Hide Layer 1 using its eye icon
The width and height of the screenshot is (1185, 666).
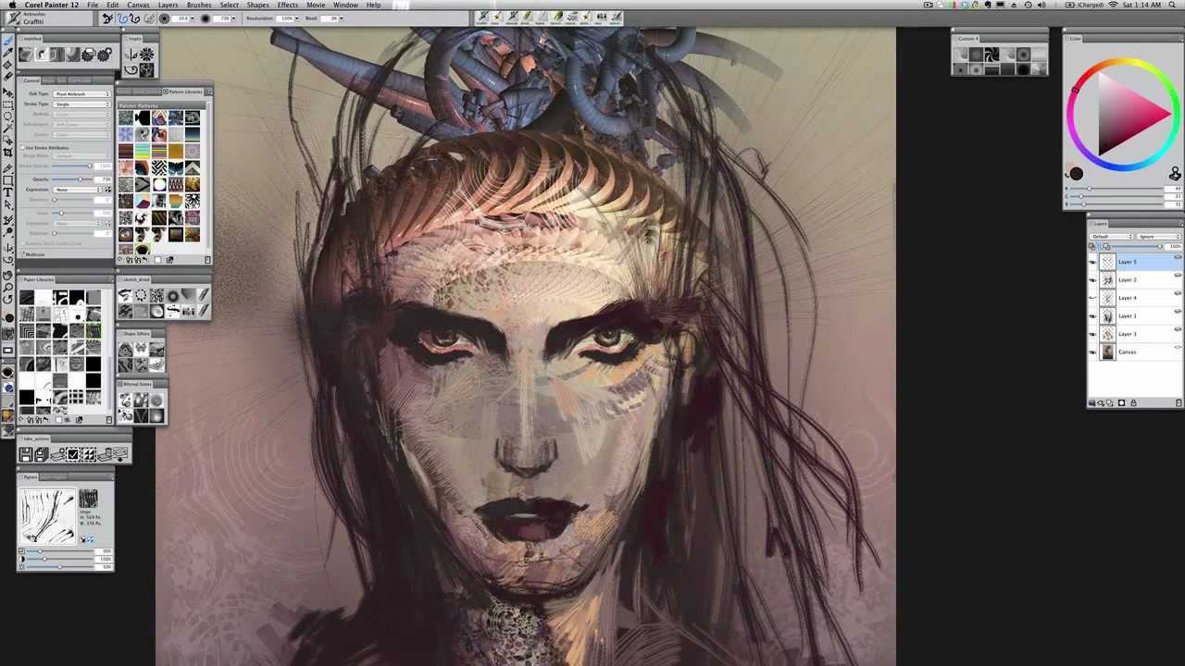tap(1092, 315)
